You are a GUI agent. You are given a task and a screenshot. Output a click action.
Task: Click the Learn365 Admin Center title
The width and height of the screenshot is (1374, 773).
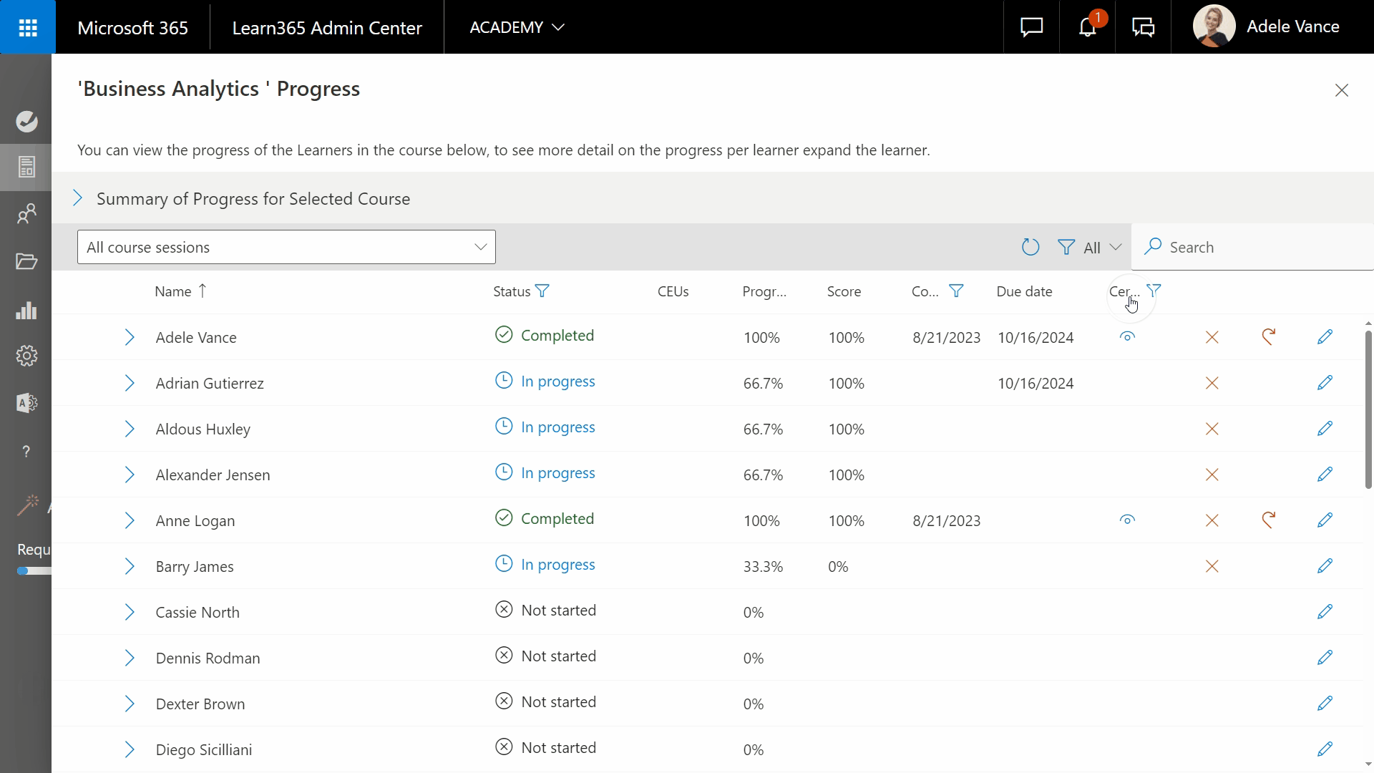(327, 28)
